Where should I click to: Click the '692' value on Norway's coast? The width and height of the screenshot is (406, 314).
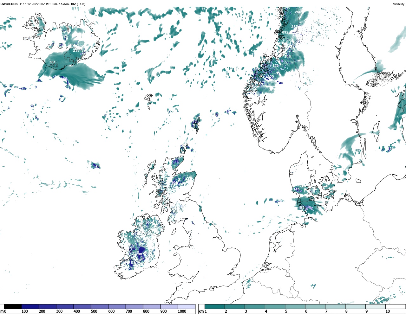285,32
